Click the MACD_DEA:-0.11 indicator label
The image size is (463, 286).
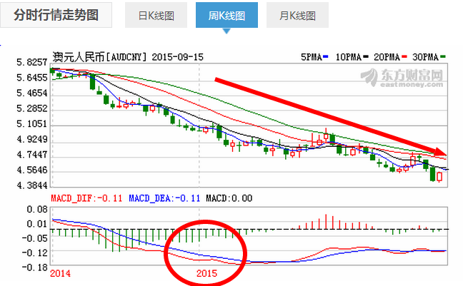(164, 198)
